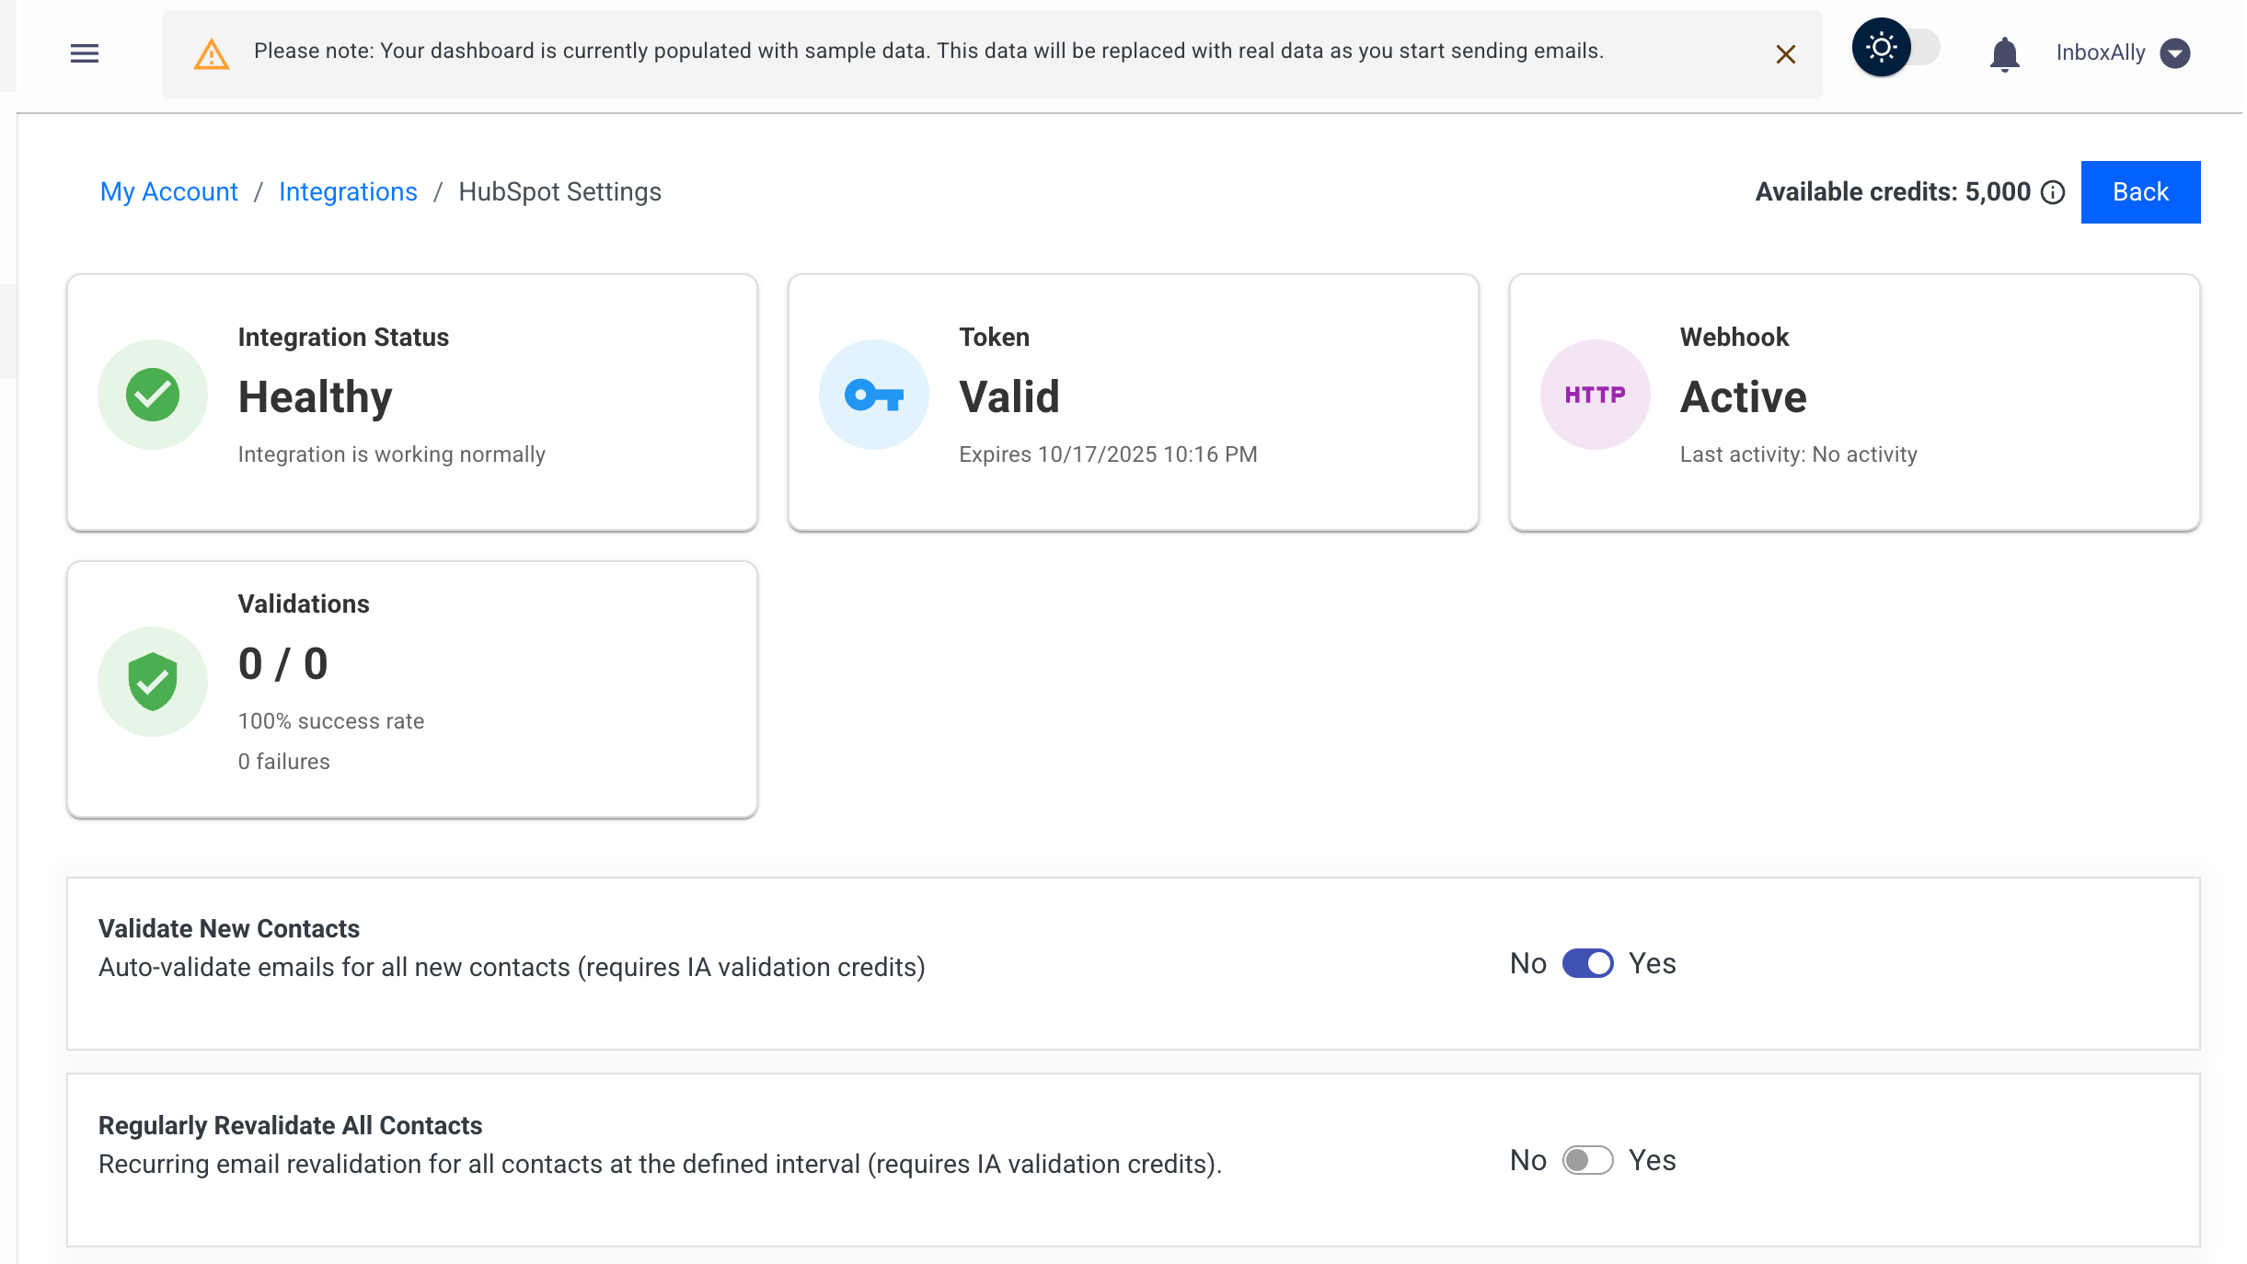This screenshot has width=2247, height=1264.
Task: Click the info icon beside Available credits
Action: 2053,192
